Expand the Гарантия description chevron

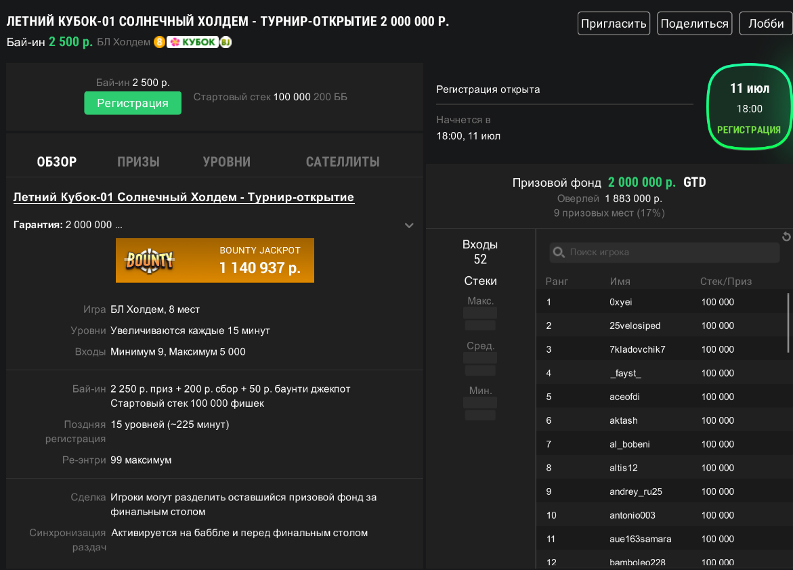[x=409, y=225]
